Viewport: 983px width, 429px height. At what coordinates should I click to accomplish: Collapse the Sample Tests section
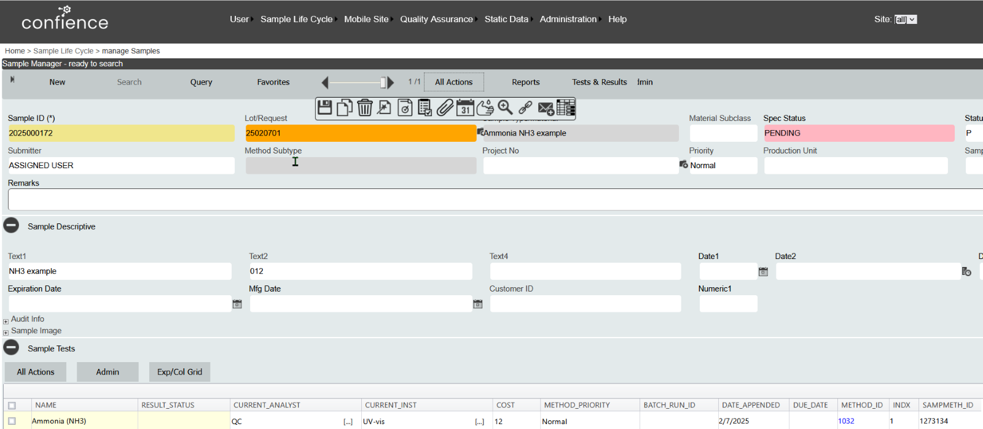pyautogui.click(x=11, y=347)
